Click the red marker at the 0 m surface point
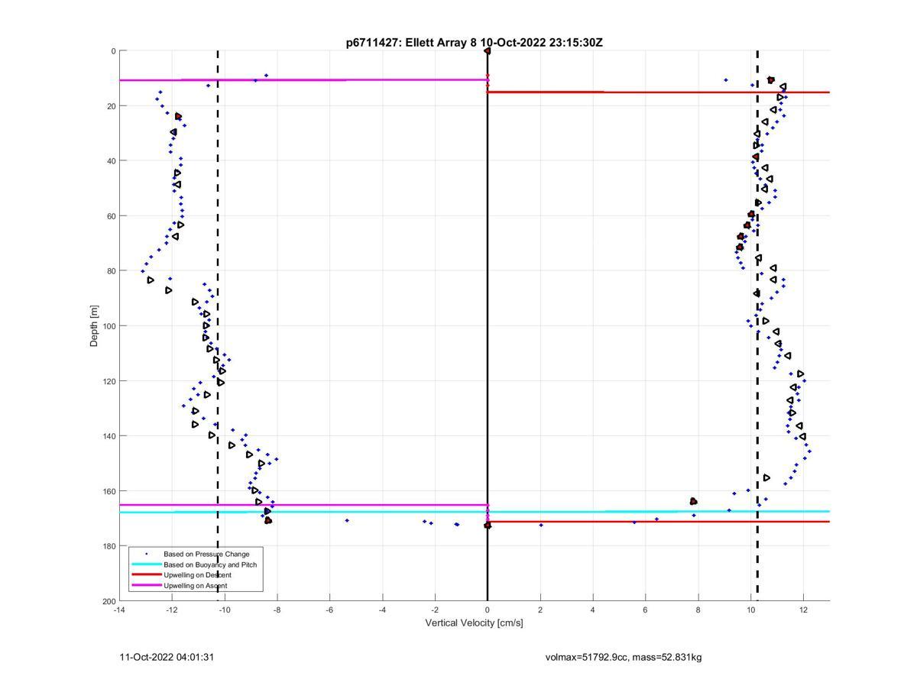The height and width of the screenshot is (676, 917). click(x=488, y=51)
